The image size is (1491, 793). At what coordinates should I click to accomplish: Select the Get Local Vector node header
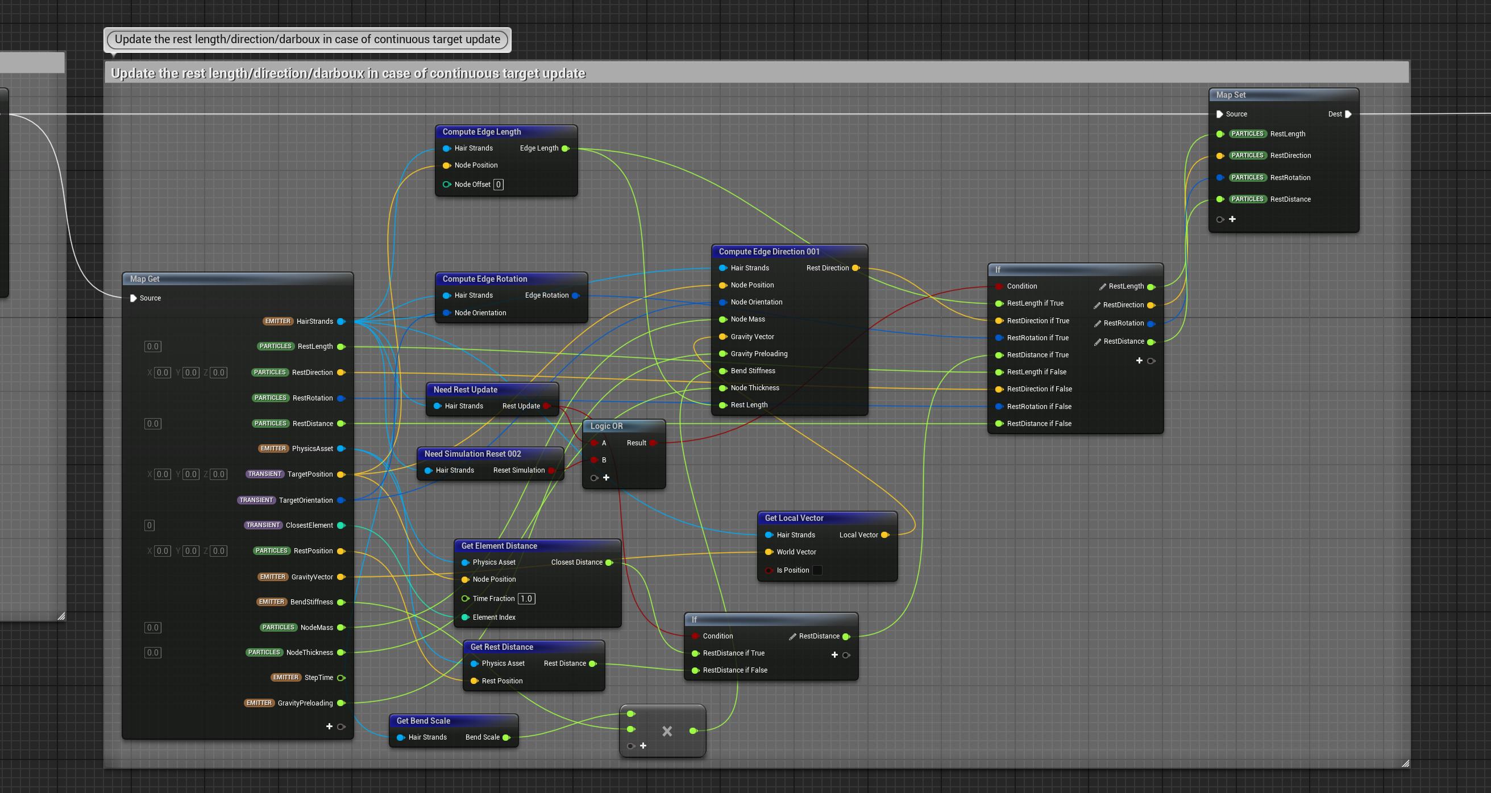pos(794,518)
